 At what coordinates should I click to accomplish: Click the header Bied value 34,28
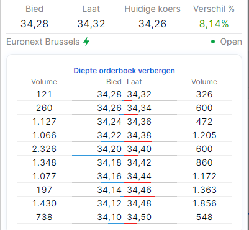point(34,24)
